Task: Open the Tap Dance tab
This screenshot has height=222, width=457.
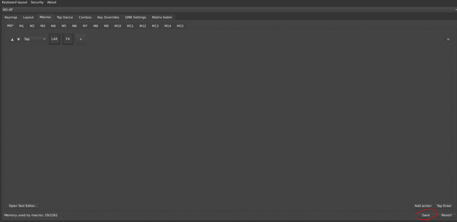Action: pyautogui.click(x=65, y=18)
